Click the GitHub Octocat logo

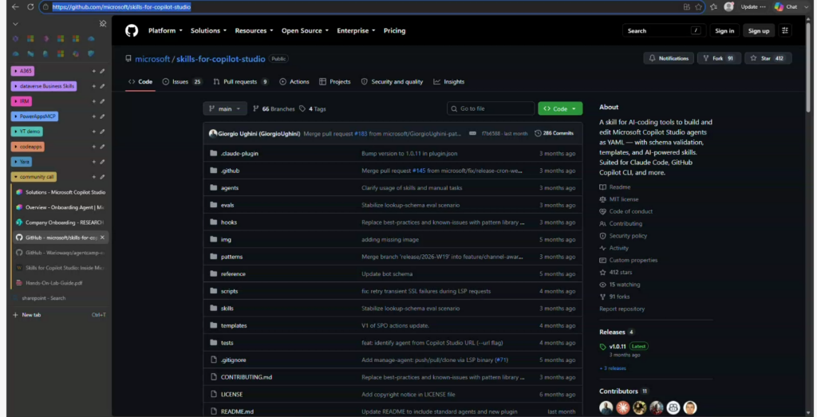coord(132,31)
